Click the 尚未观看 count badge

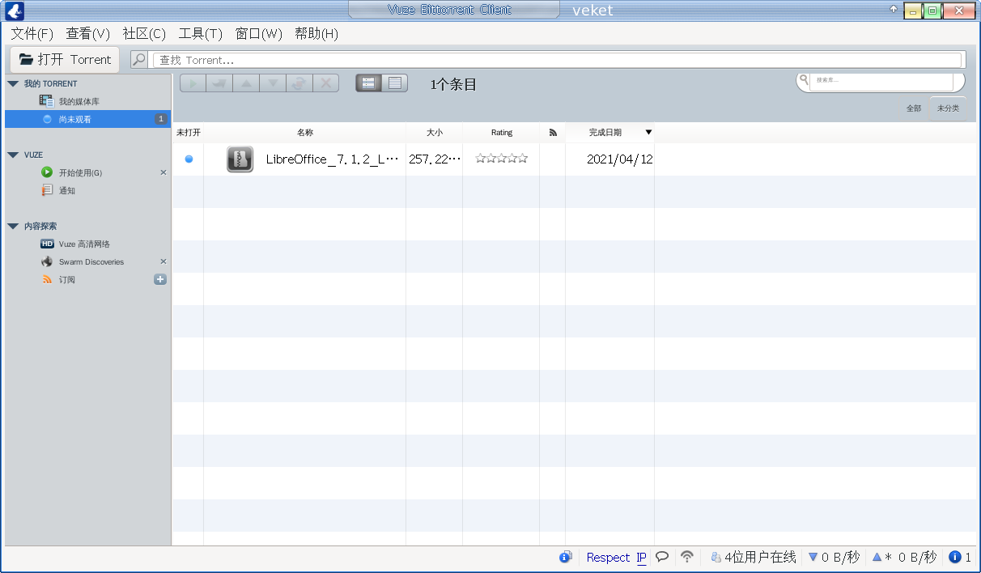pyautogui.click(x=160, y=119)
